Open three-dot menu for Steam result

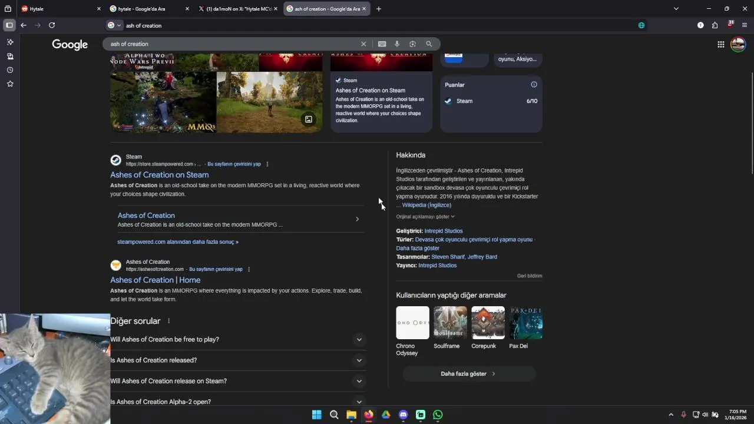(x=267, y=164)
